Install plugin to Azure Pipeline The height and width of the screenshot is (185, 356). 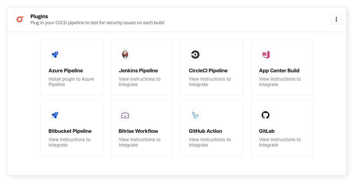click(71, 82)
